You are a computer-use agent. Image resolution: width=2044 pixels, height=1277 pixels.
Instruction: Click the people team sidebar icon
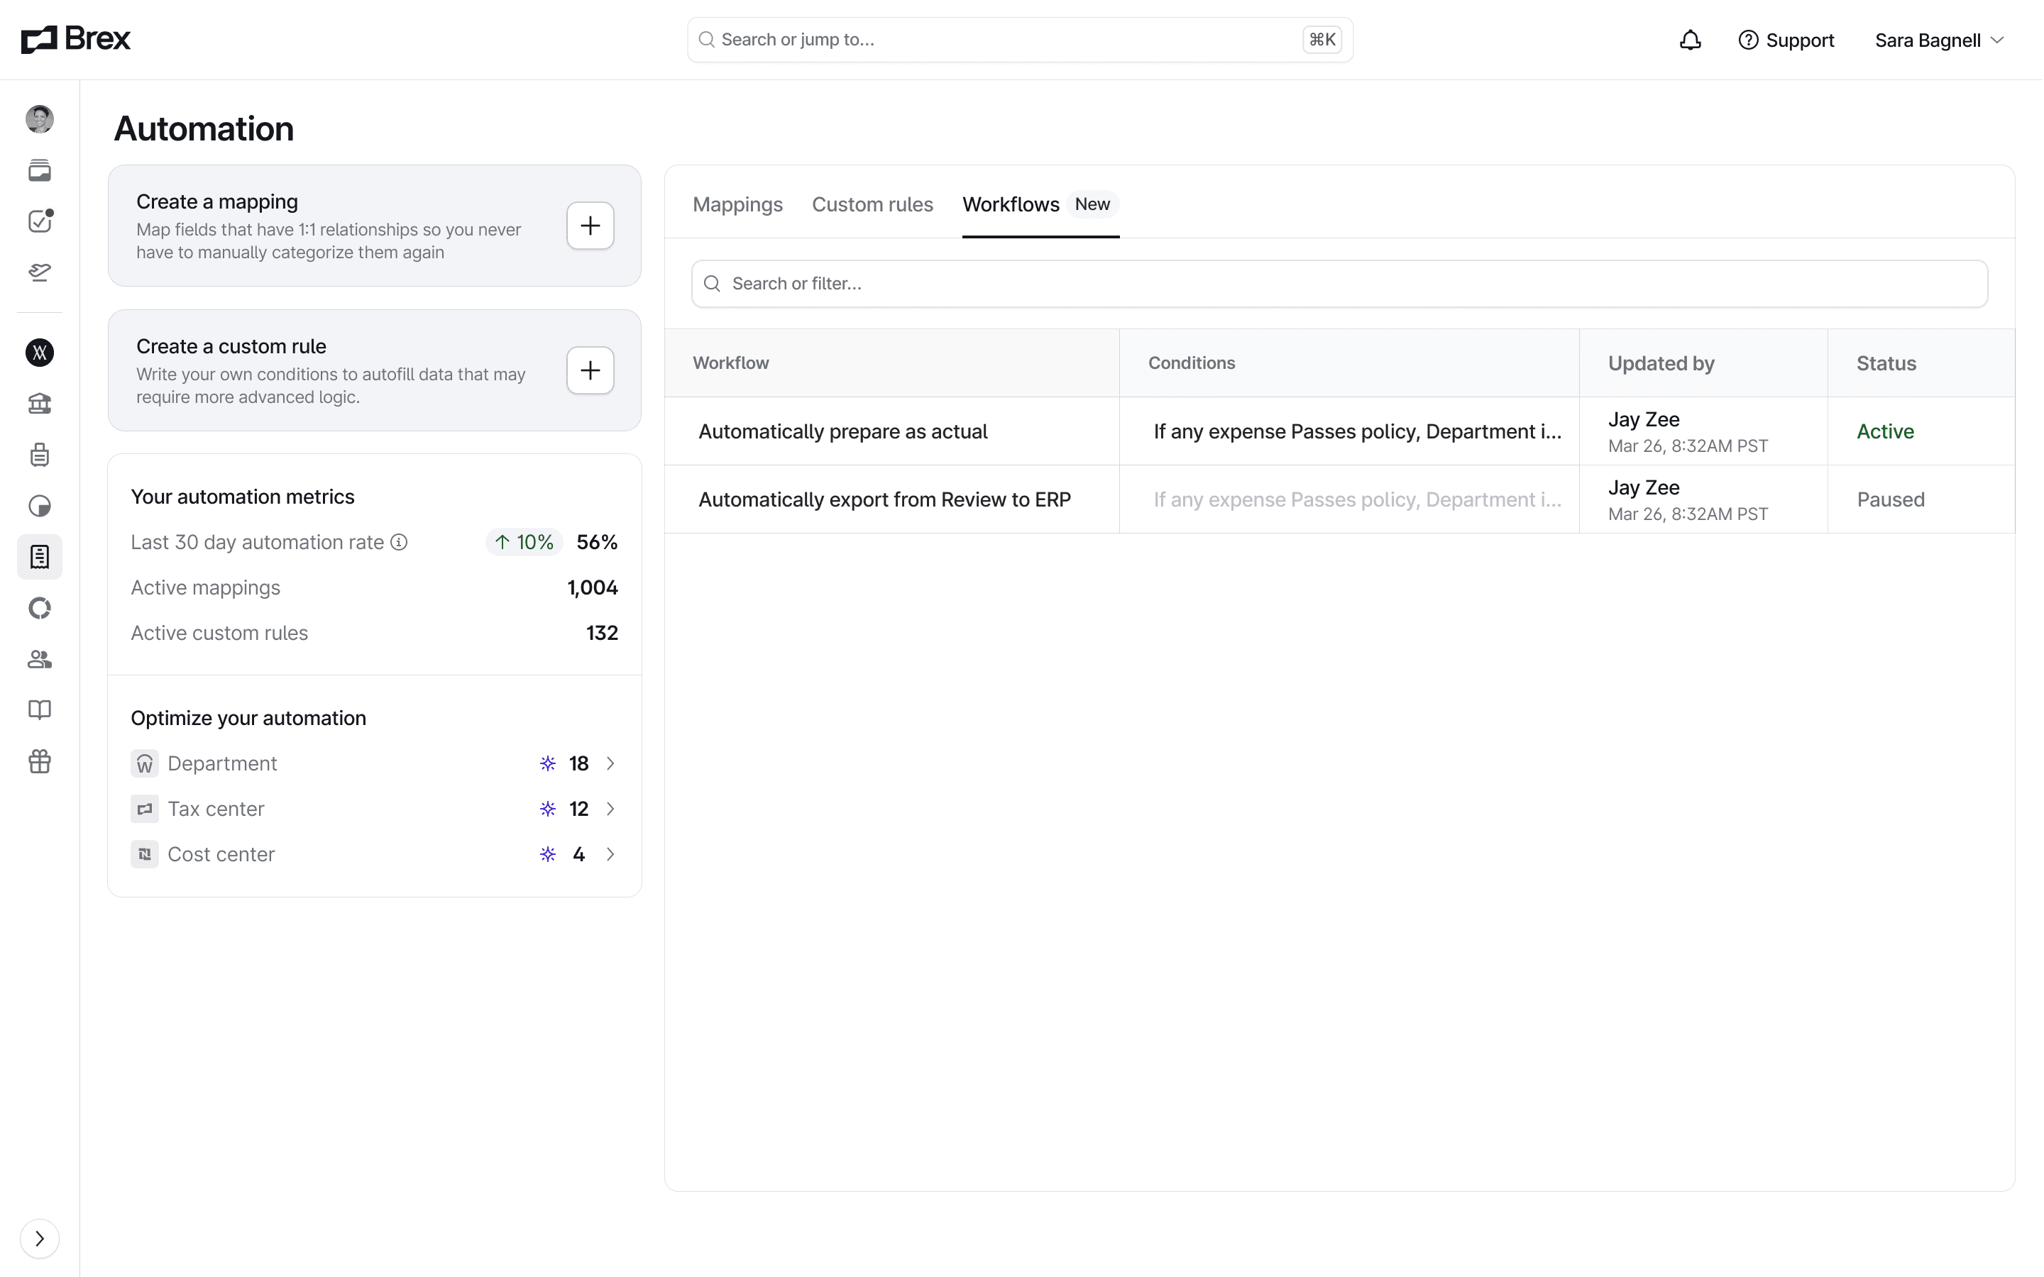click(40, 659)
